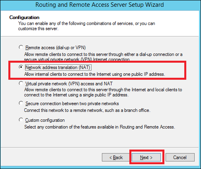Click the "Network address translation (NAT)" focused label
201x169 pixels.
(58, 67)
